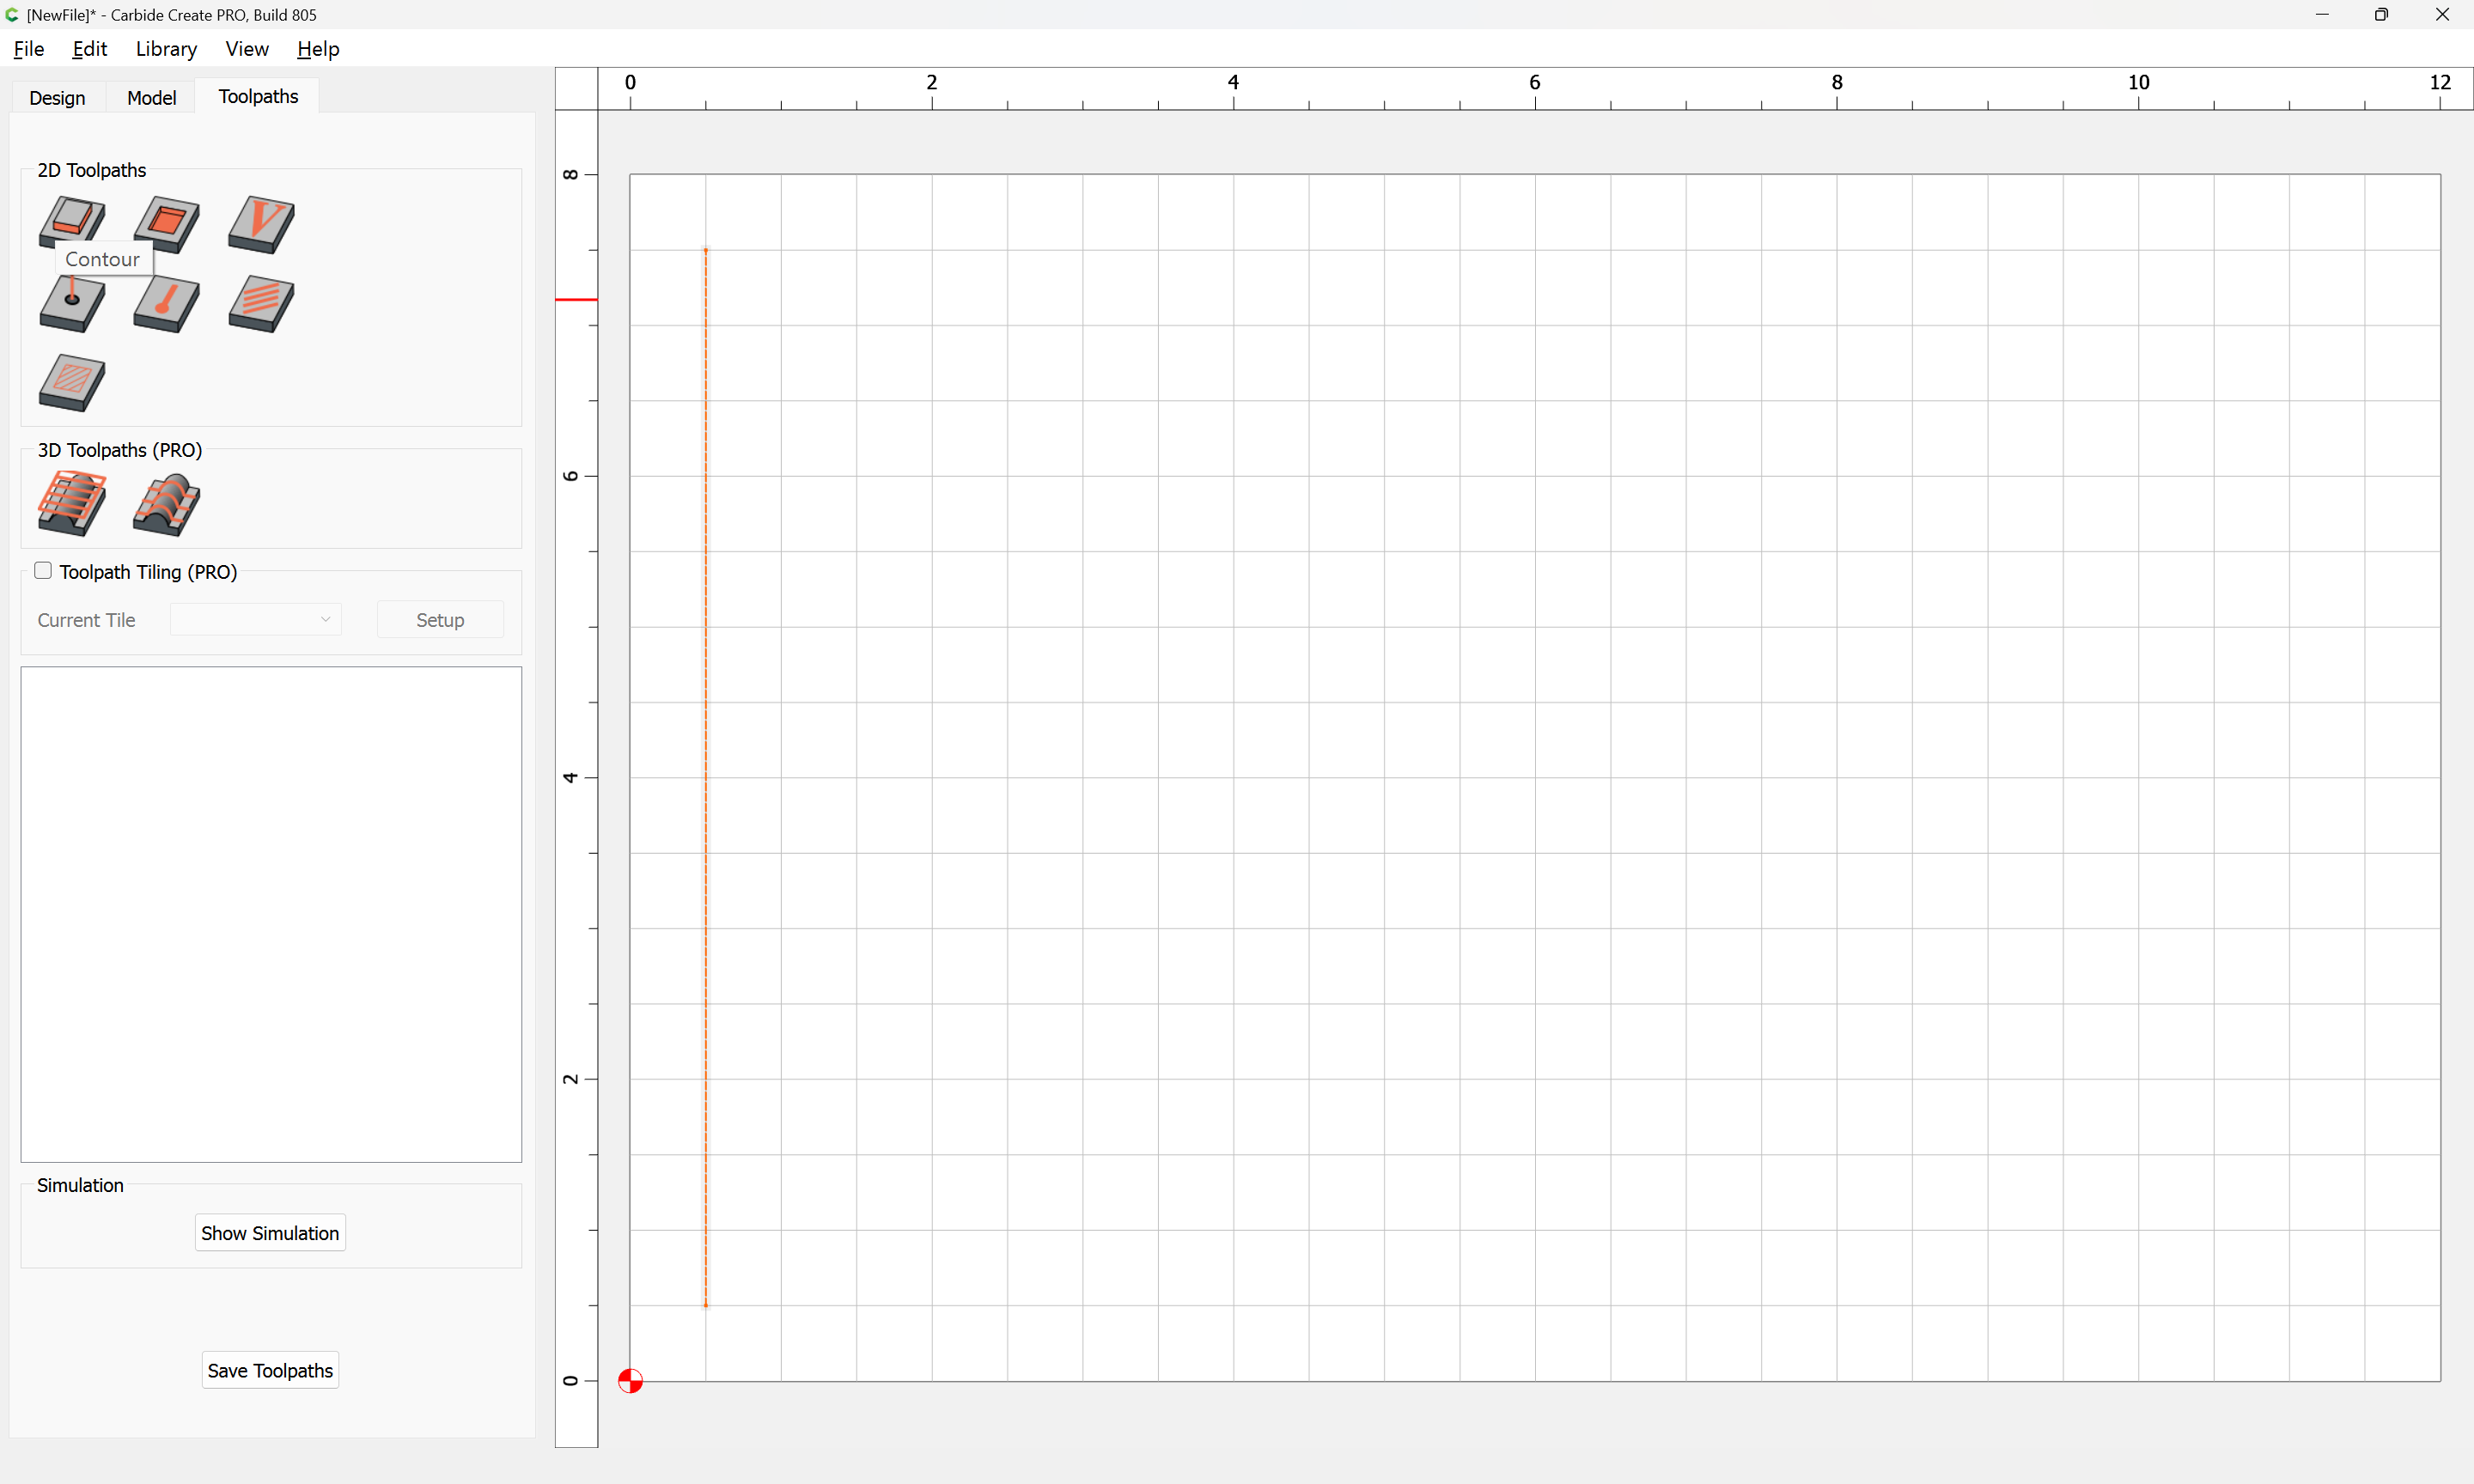
Task: Open the Edit menu
Action: (89, 49)
